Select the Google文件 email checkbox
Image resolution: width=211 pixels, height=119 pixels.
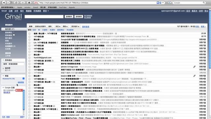[29, 40]
